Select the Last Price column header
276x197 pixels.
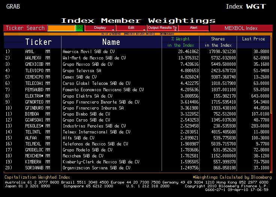[x=253, y=39]
